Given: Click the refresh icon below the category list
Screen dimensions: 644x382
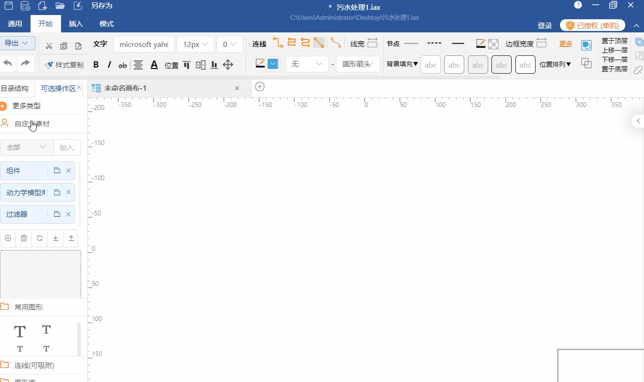Looking at the screenshot, I should [x=40, y=238].
